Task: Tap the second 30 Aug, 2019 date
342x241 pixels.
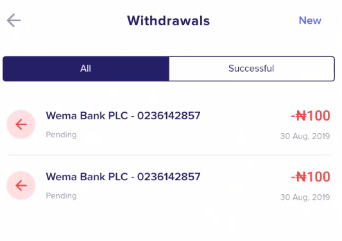Action: click(305, 197)
